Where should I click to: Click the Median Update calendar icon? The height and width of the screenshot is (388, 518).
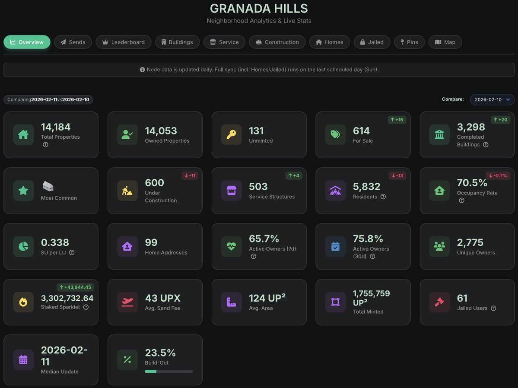click(23, 359)
